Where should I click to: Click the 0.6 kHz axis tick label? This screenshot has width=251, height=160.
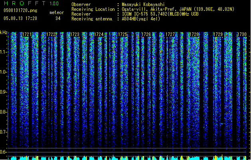(x=3, y=152)
